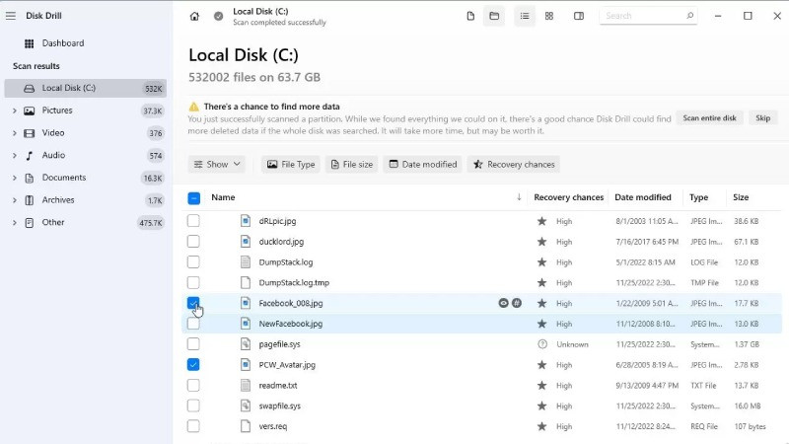Screen dimensions: 789x444
Task: Click the Skip button
Action: click(762, 118)
